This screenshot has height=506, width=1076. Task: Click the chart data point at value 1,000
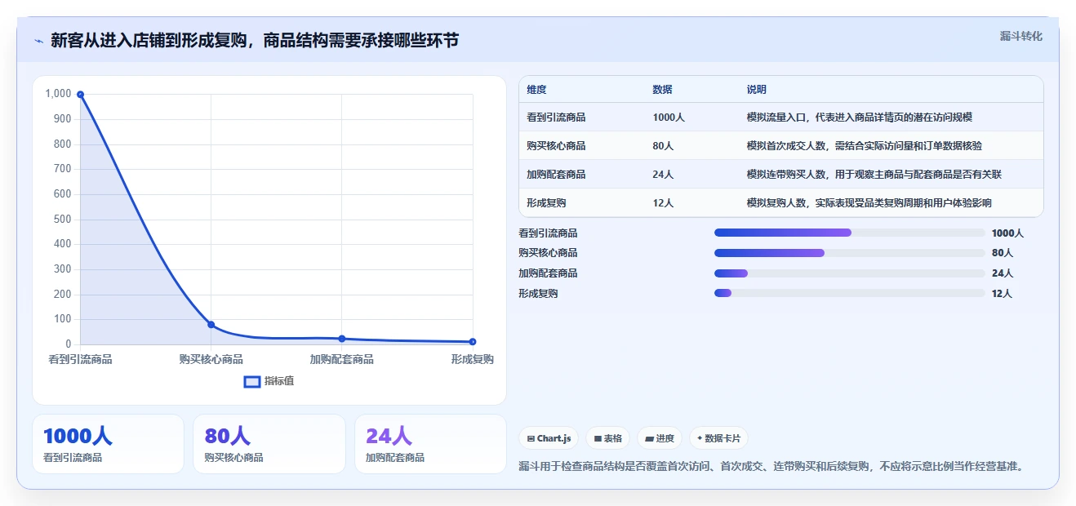click(x=80, y=94)
